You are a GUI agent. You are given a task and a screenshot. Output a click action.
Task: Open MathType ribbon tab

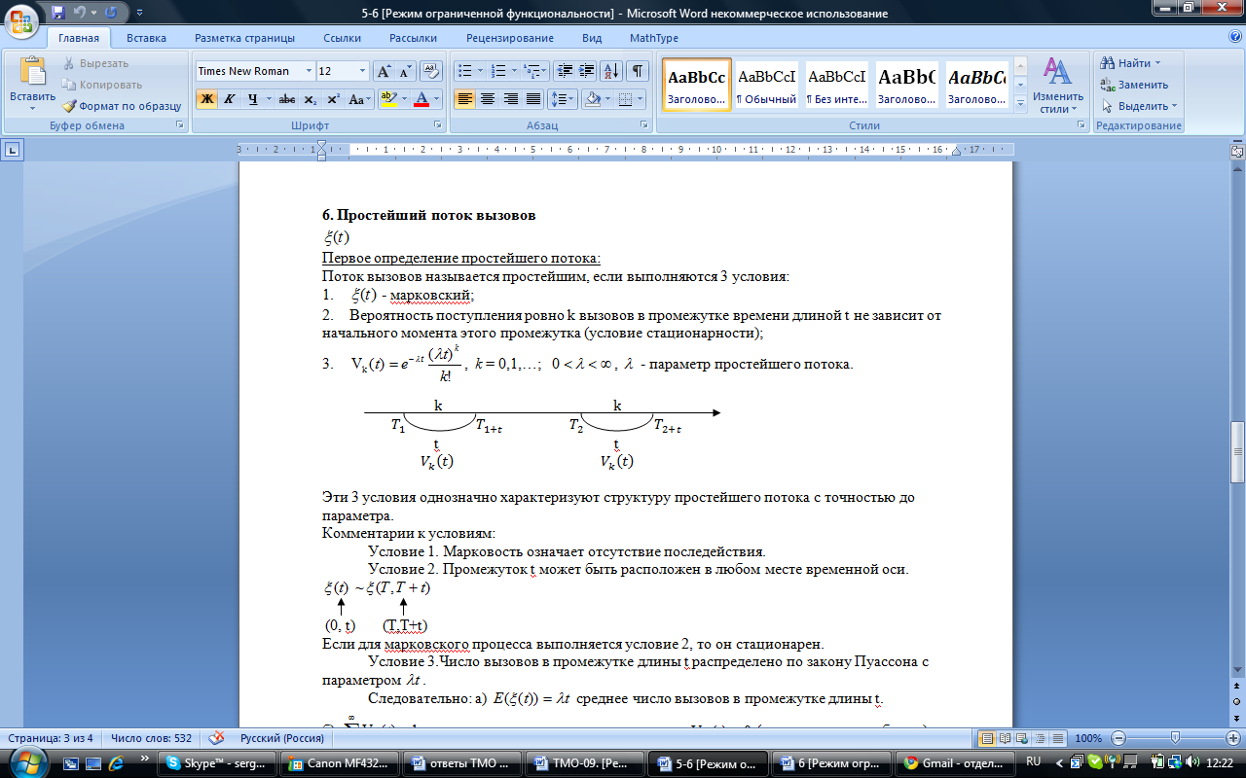(654, 38)
